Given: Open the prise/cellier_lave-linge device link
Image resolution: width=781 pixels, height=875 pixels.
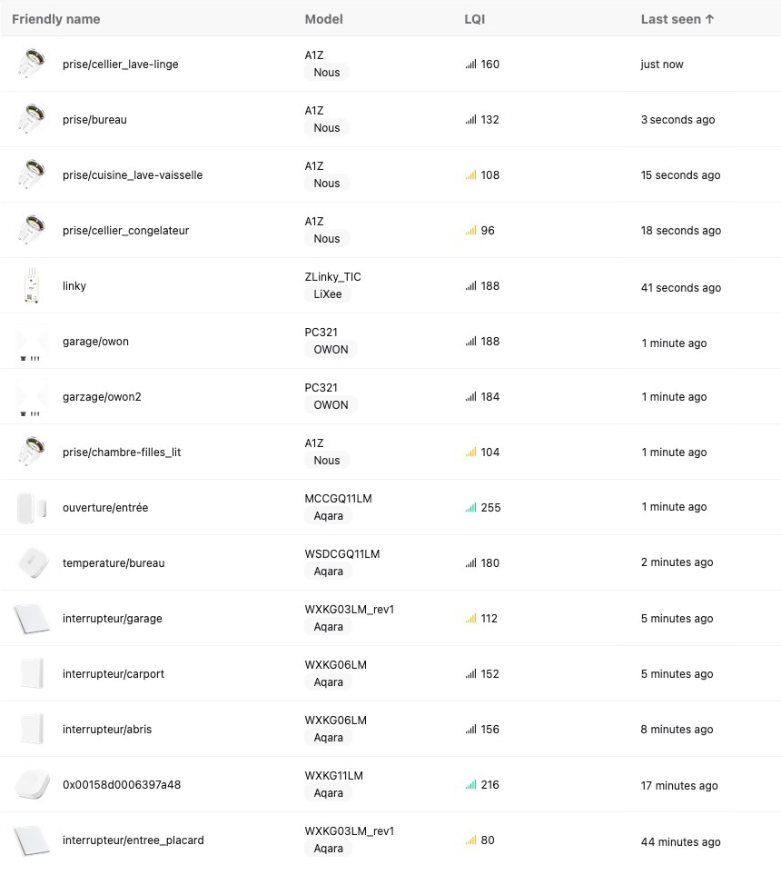Looking at the screenshot, I should coord(120,65).
